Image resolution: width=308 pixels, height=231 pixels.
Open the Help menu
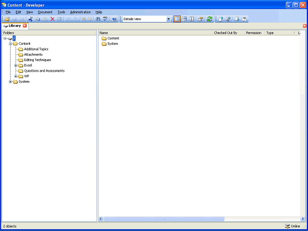coord(99,12)
